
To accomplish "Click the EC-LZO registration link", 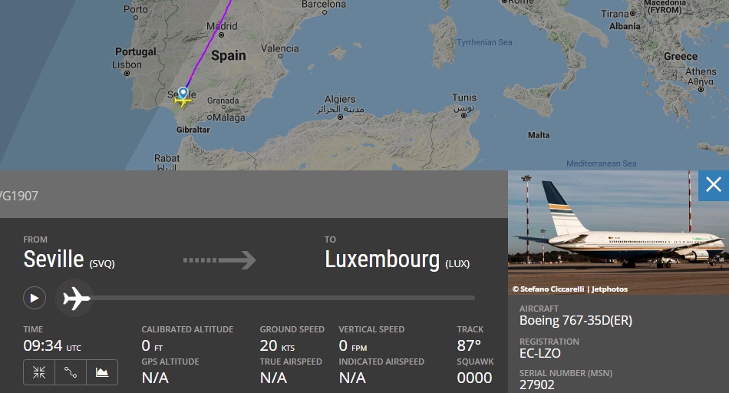I will 540,353.
